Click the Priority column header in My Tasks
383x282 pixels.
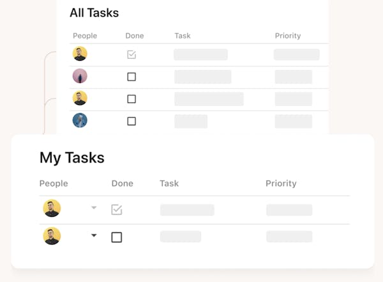click(281, 184)
